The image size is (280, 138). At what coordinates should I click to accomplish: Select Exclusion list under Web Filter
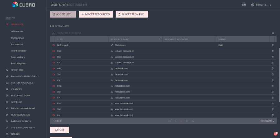click(x=17, y=44)
